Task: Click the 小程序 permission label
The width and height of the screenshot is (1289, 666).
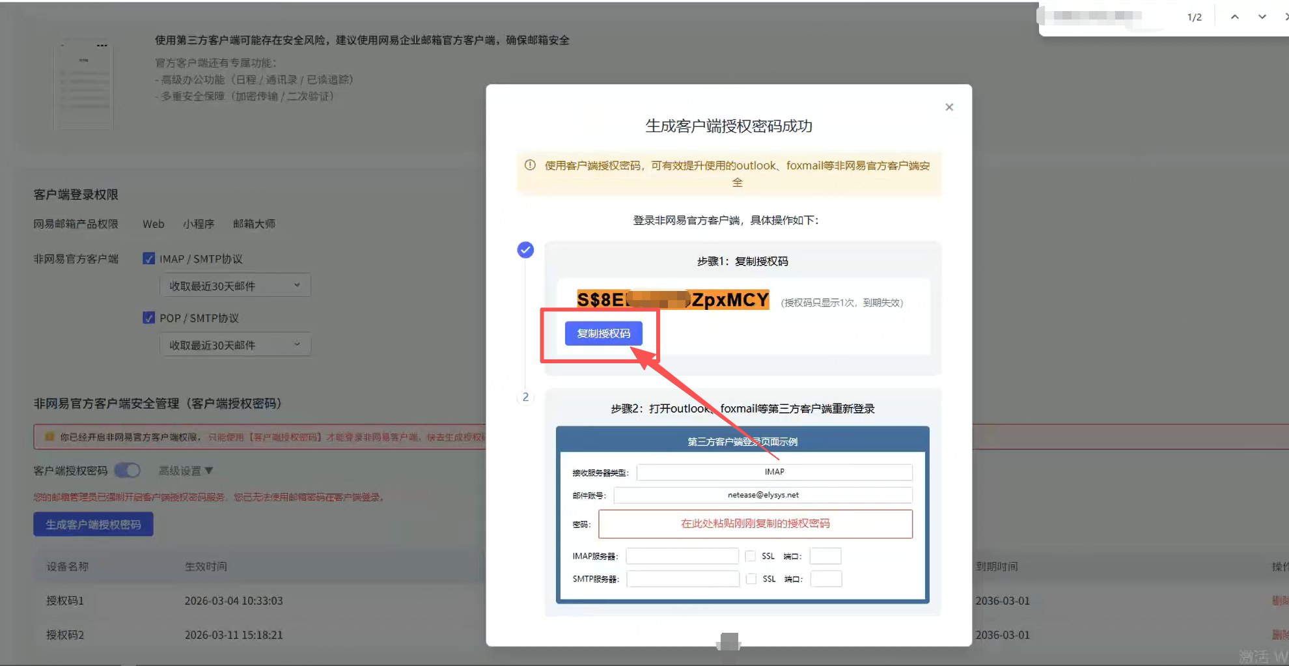Action: click(x=199, y=224)
